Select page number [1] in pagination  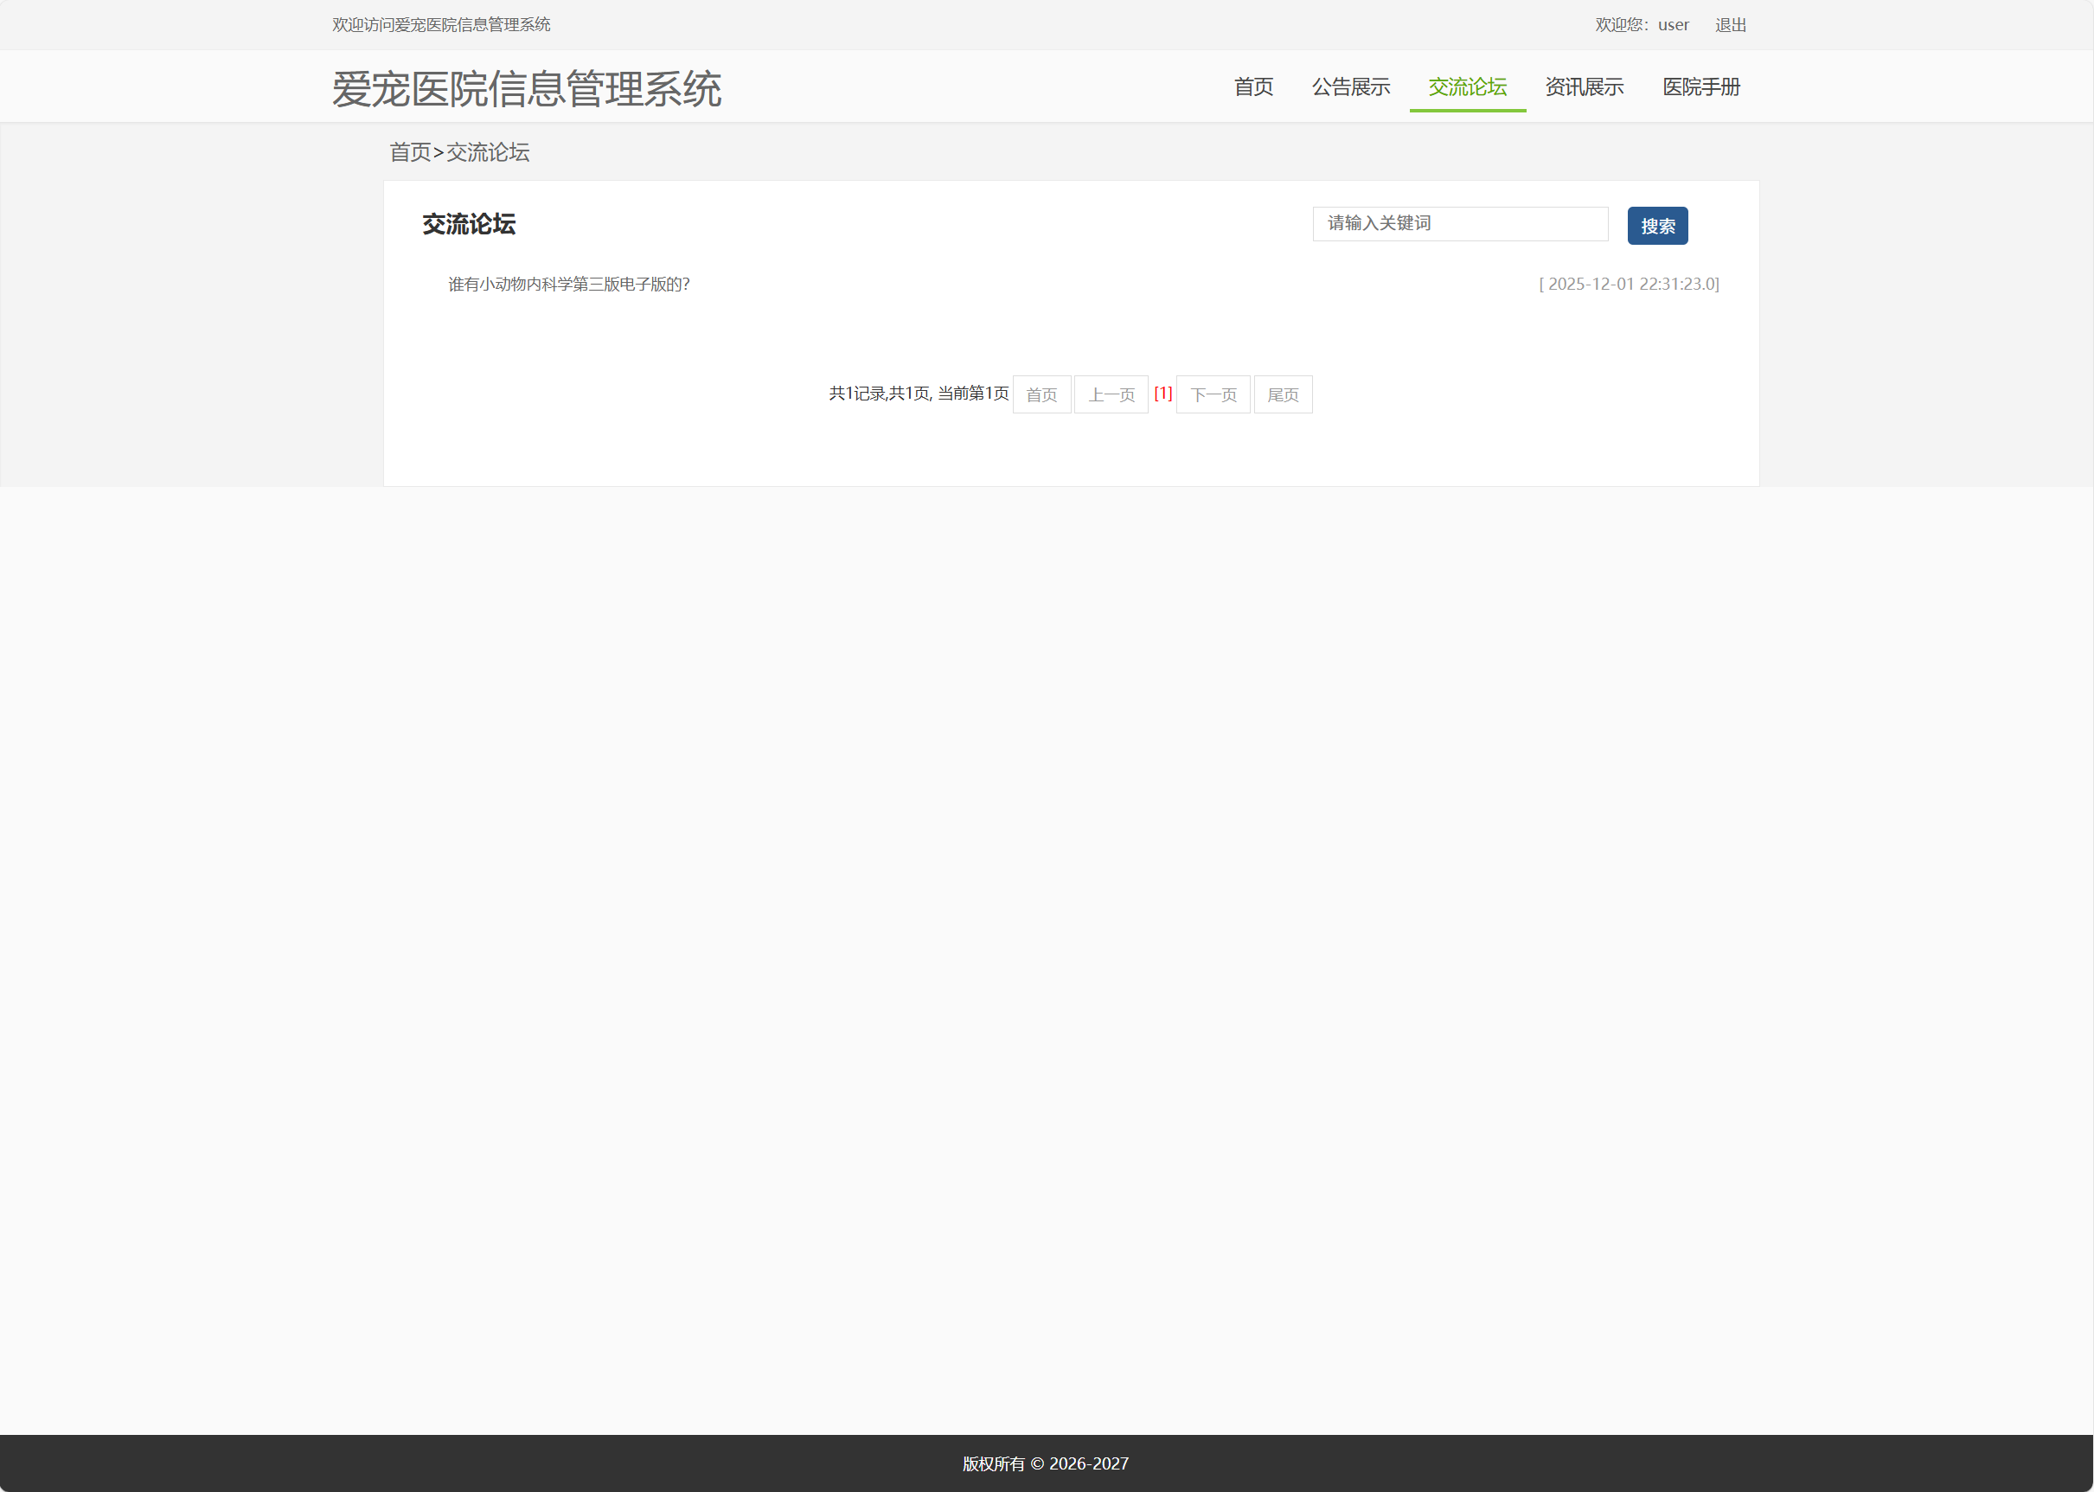point(1163,394)
